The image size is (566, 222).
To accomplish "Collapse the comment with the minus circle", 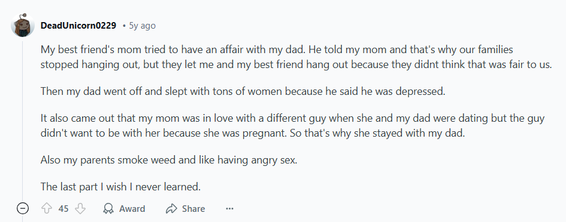I will pyautogui.click(x=23, y=208).
